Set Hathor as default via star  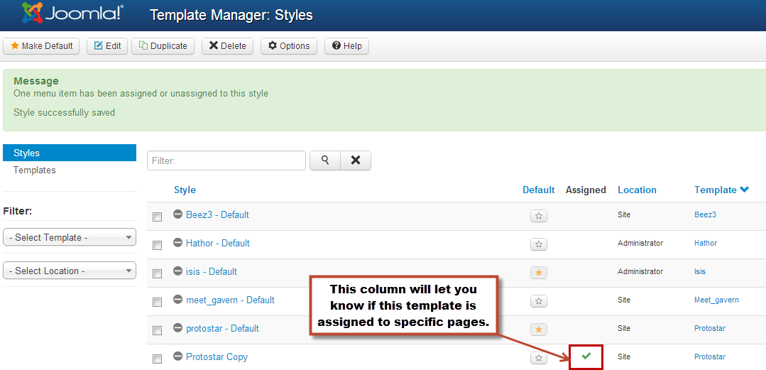[539, 244]
